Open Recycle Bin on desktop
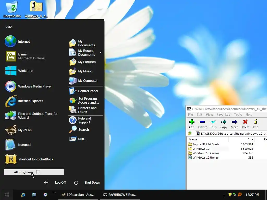 click(x=12, y=9)
